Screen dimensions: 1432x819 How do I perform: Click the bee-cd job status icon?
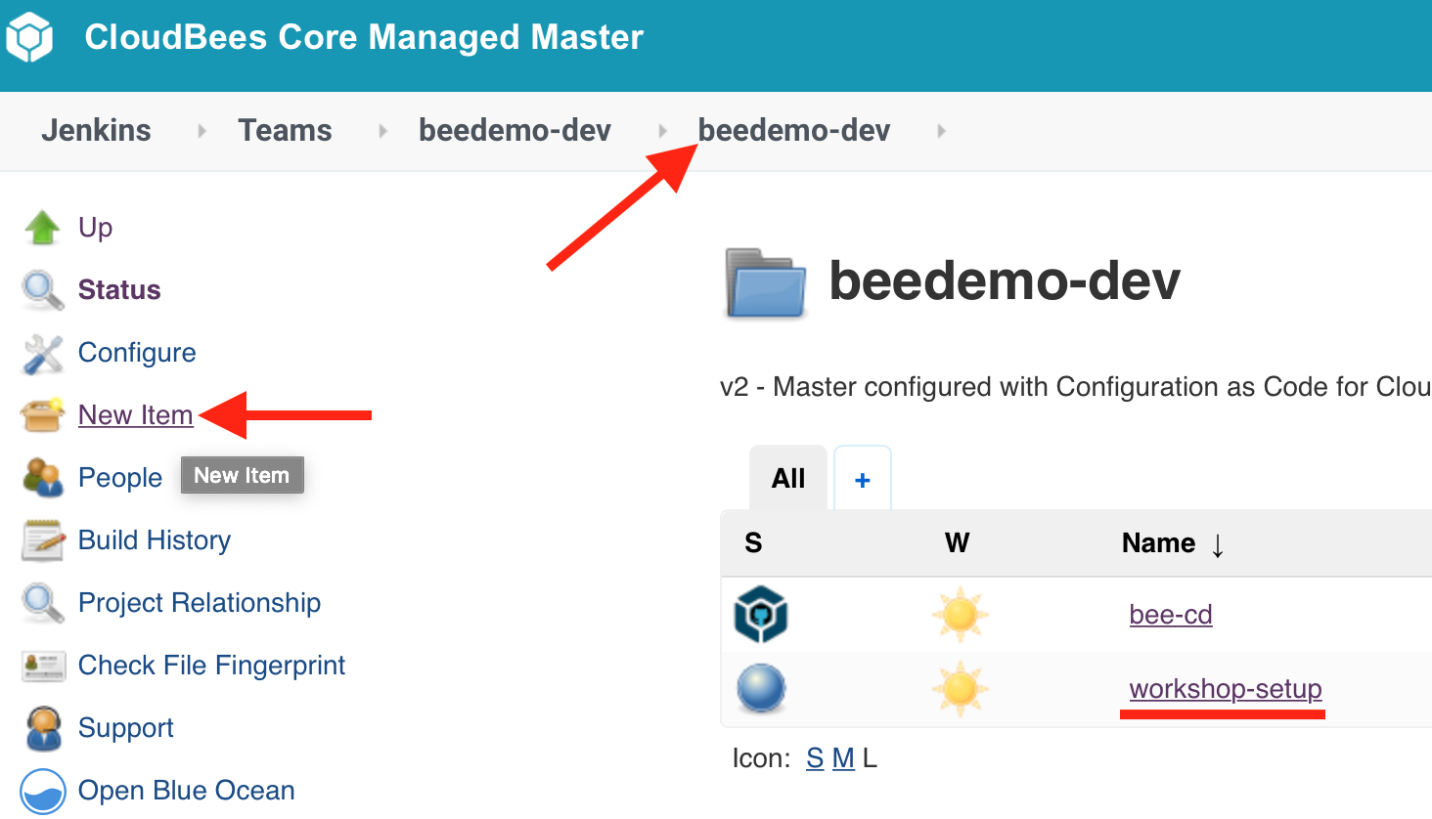(x=761, y=615)
